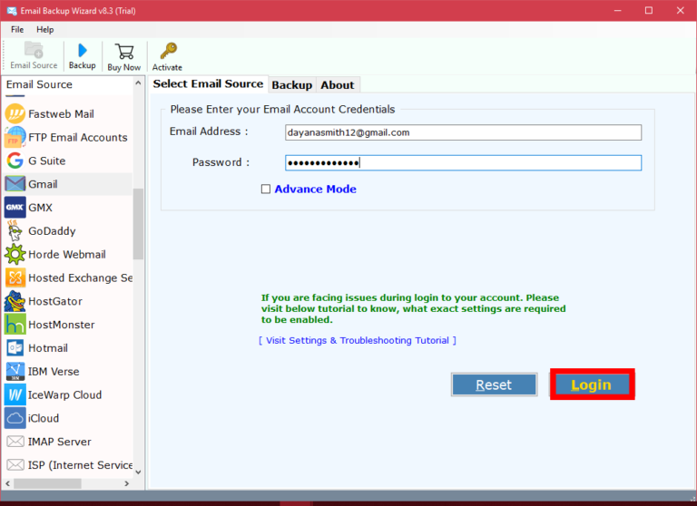Viewport: 697px width, 506px height.
Task: Select the iCloud cloud icon
Action: click(15, 418)
